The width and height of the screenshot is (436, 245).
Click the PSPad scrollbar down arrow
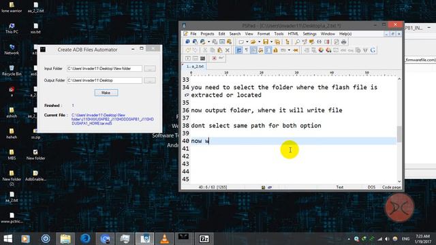[x=399, y=182]
